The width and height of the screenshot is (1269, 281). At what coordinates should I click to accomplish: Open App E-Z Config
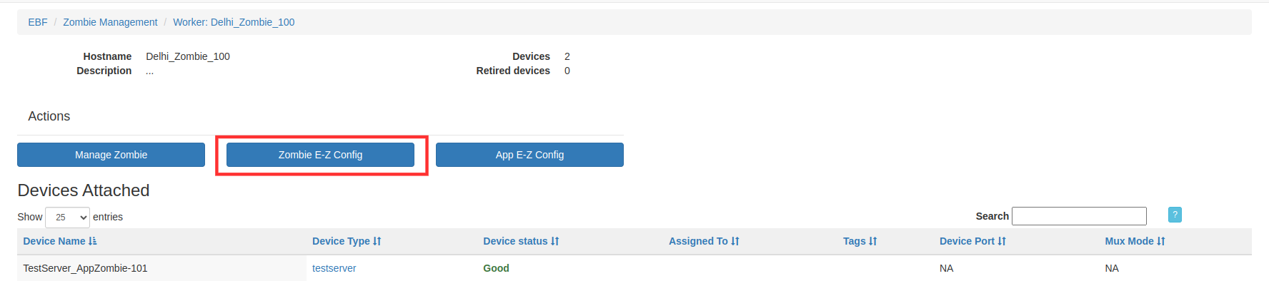(x=529, y=155)
